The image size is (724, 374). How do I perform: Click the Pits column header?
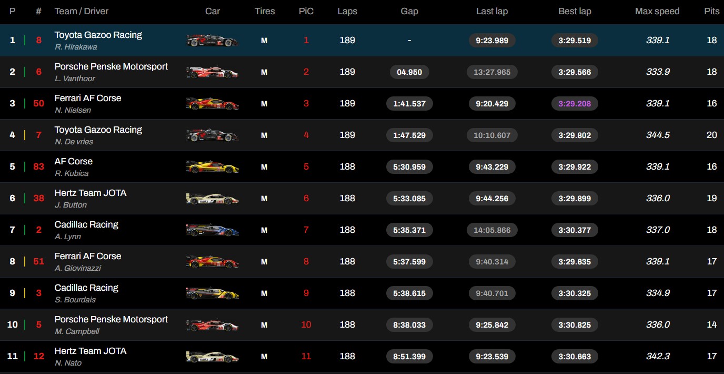pyautogui.click(x=712, y=11)
